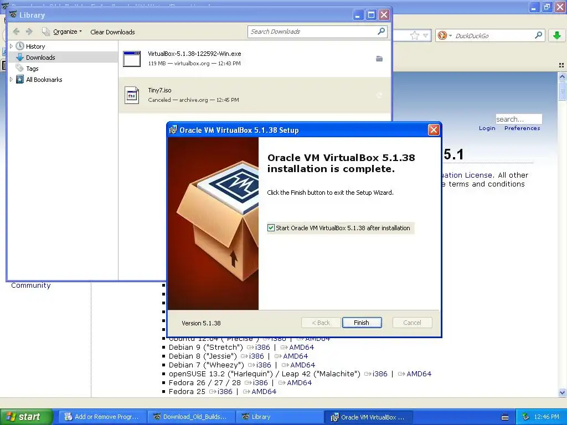Click the network tray icon beside clock
This screenshot has width=567, height=425.
525,417
